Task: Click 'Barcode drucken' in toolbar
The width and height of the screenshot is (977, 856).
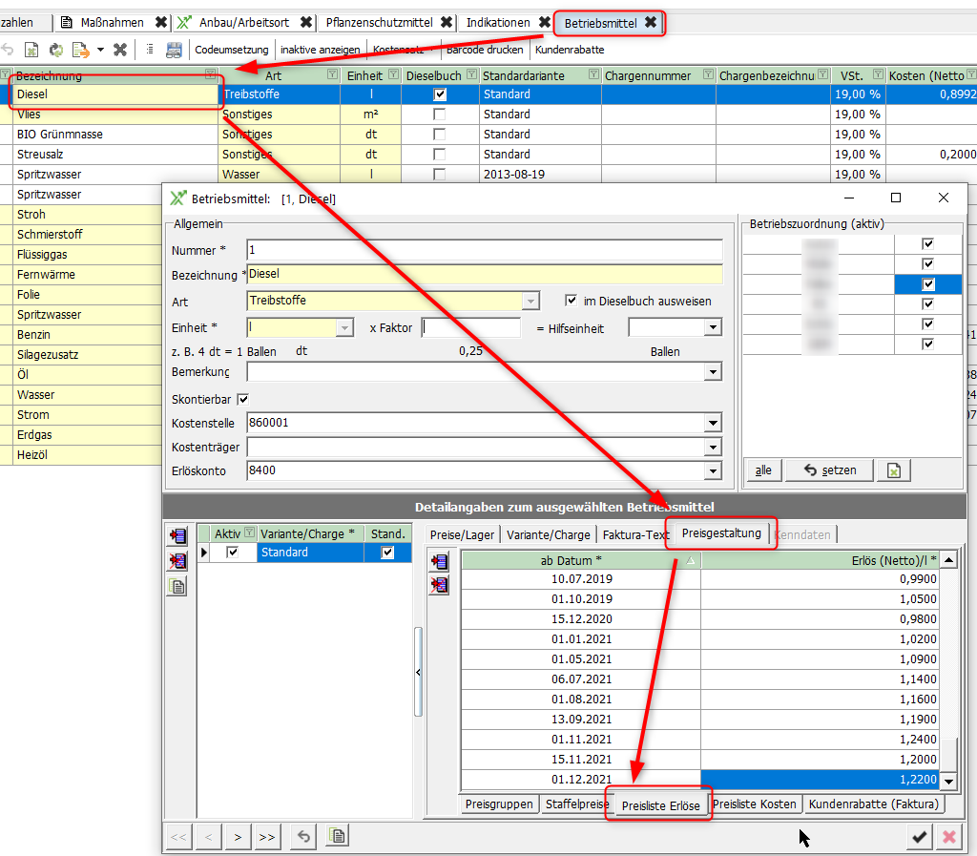Action: [x=485, y=50]
